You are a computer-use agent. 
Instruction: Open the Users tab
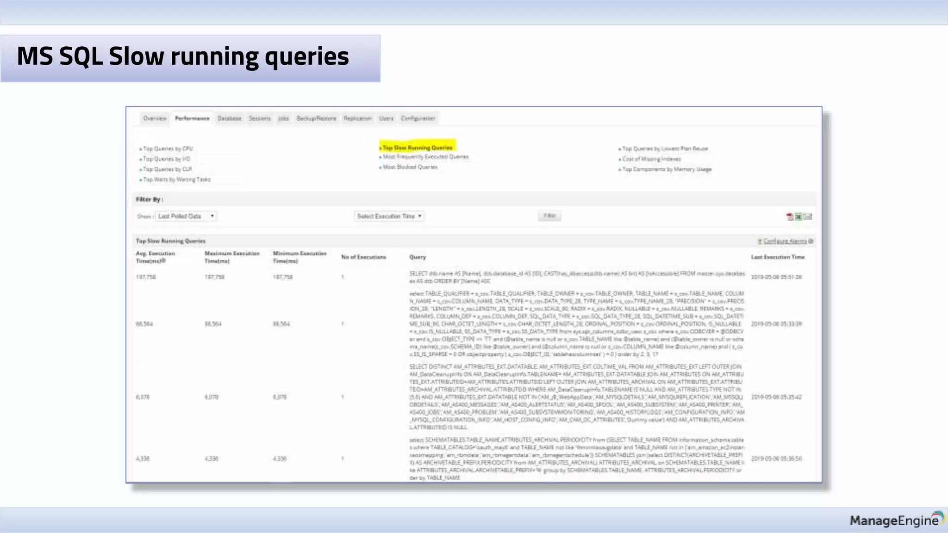(x=386, y=118)
